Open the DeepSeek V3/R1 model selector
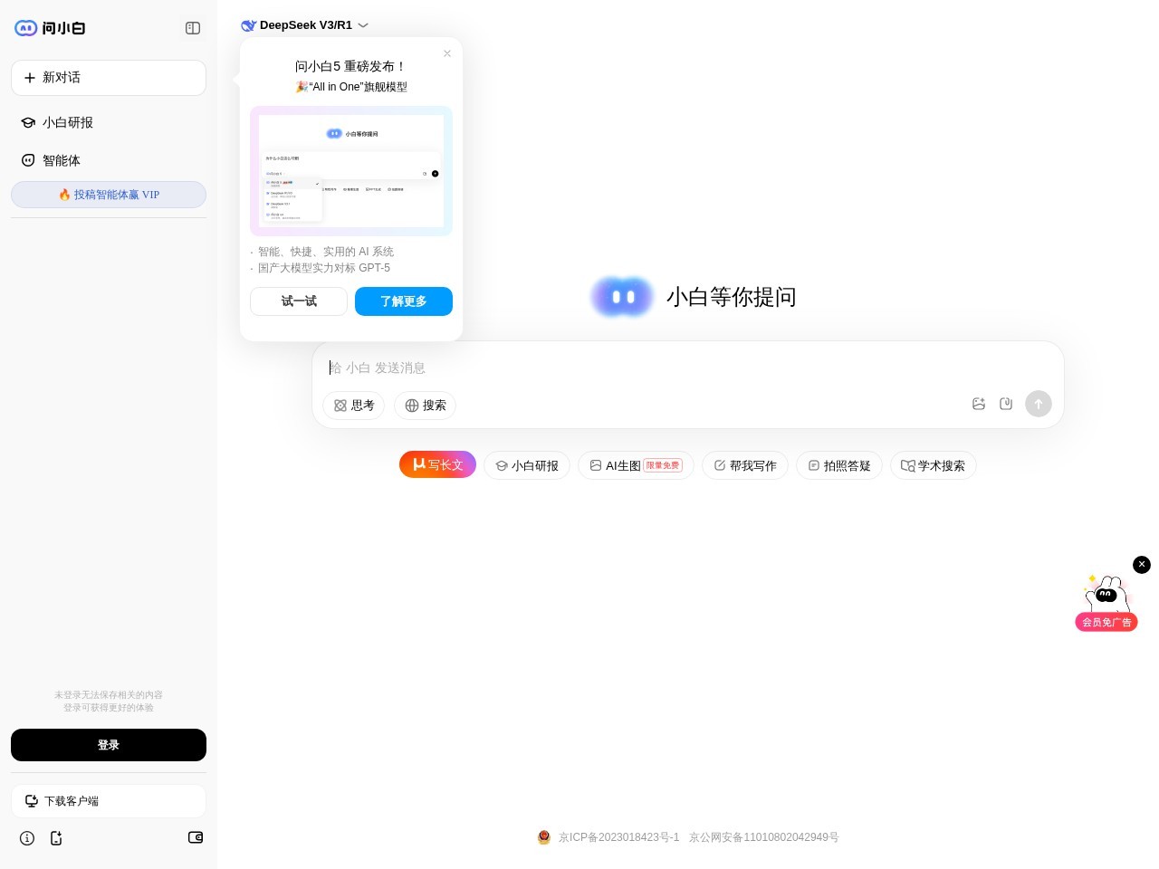 [x=306, y=25]
